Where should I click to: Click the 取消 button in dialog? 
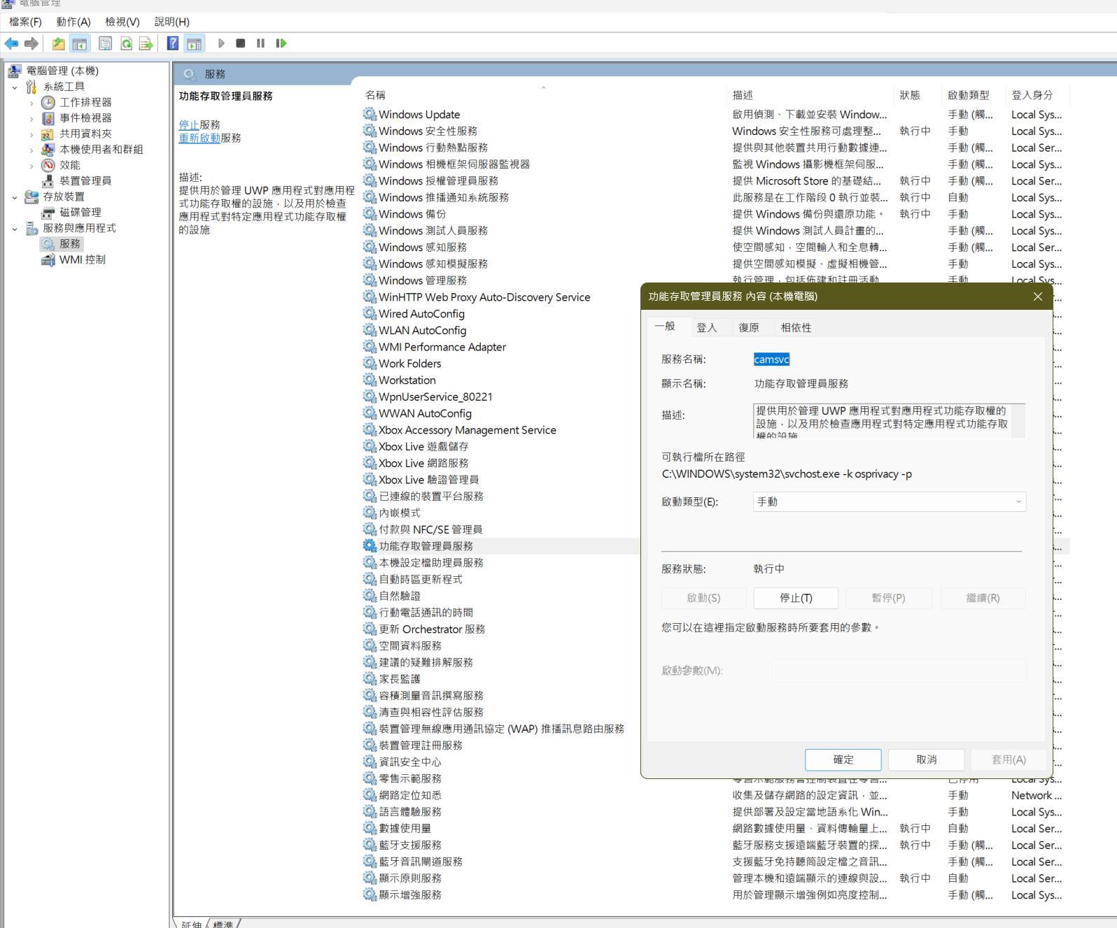coord(926,759)
